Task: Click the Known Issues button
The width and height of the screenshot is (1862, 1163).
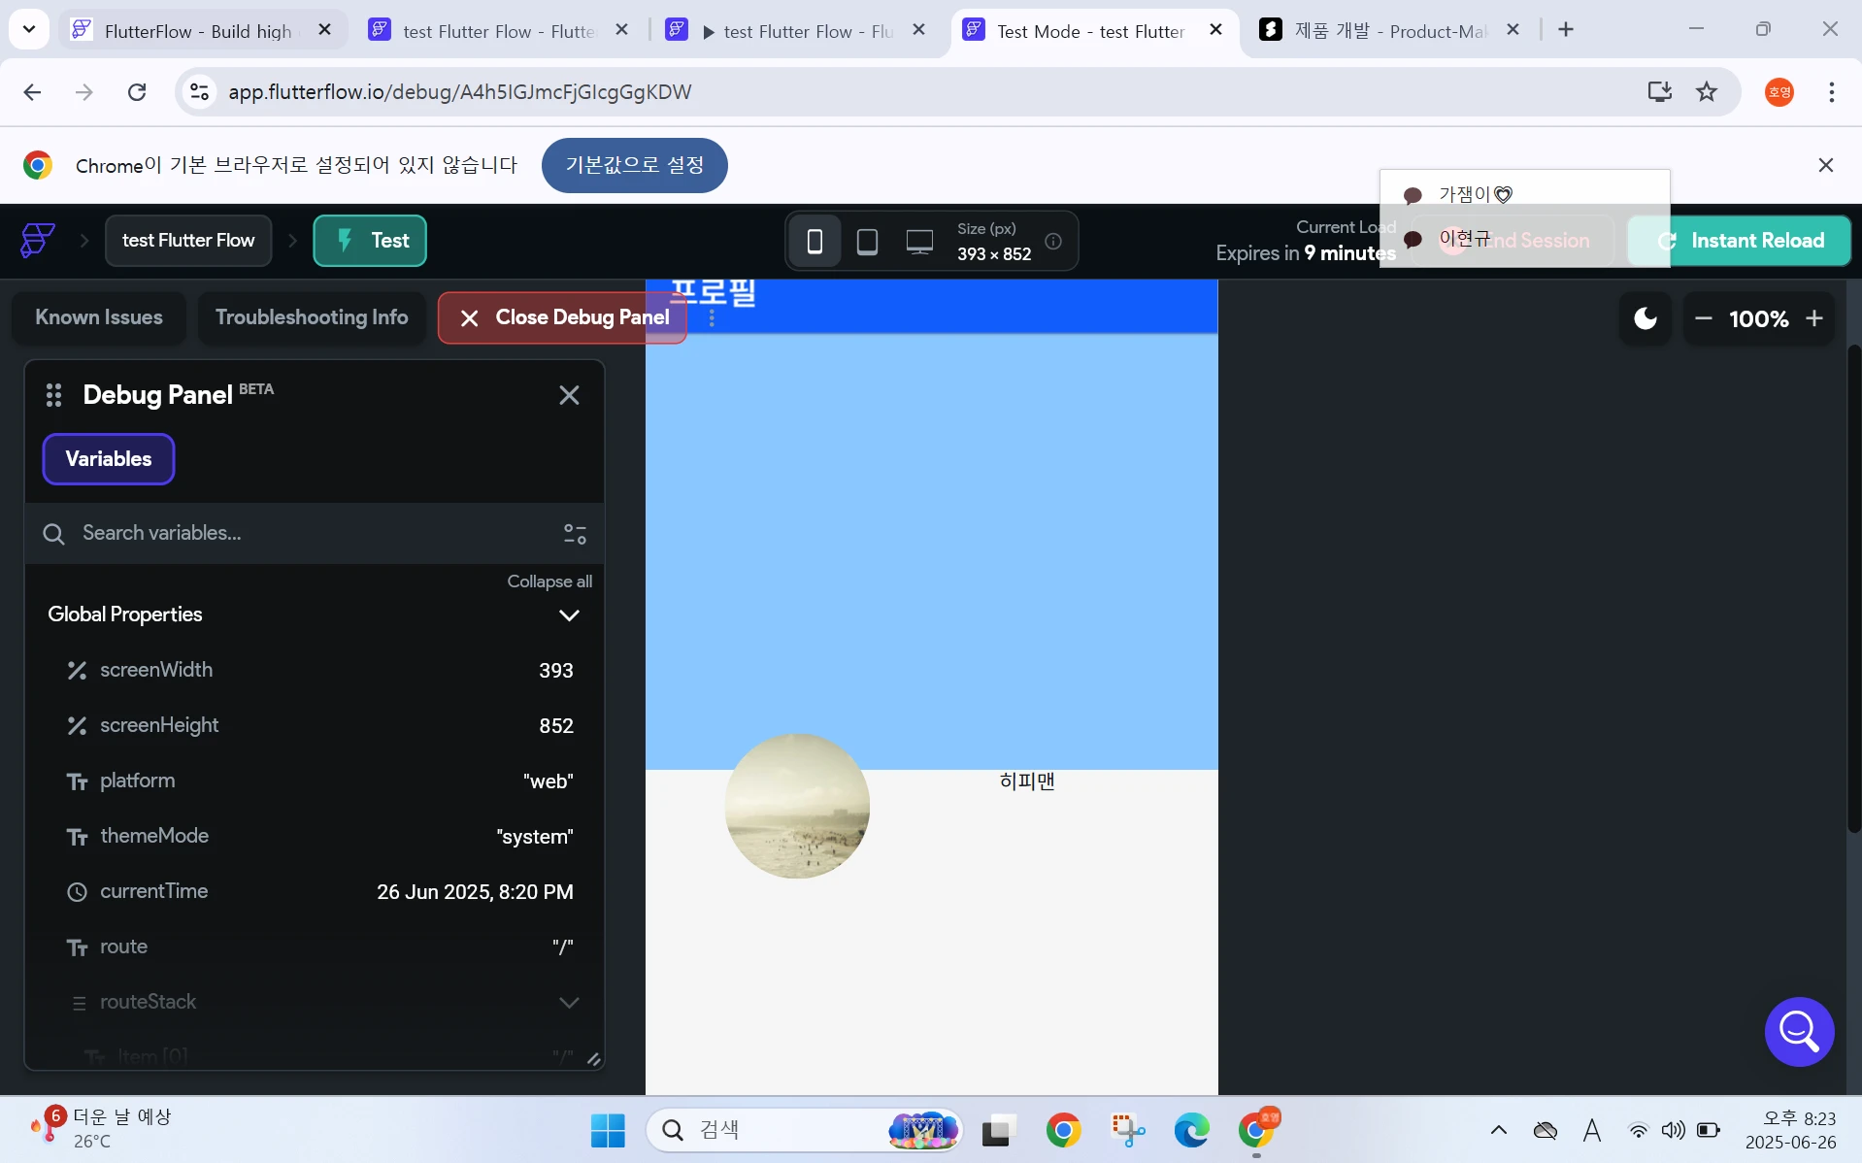Action: pyautogui.click(x=99, y=317)
